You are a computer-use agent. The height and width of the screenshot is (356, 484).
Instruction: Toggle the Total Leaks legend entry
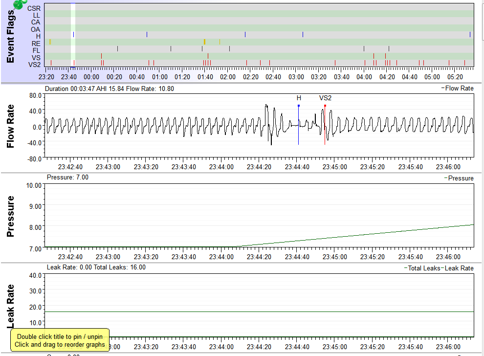[x=423, y=268]
